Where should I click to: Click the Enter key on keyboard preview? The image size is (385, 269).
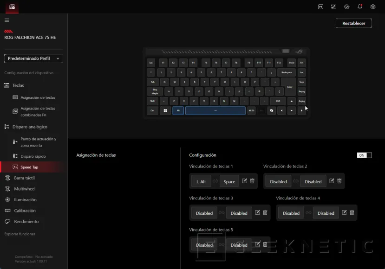point(290,87)
